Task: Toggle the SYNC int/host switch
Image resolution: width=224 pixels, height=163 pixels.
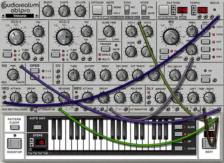Action: (x=127, y=10)
